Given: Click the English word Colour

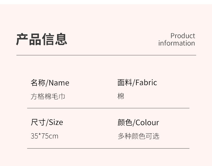Looking at the screenshot, I should (x=147, y=123).
